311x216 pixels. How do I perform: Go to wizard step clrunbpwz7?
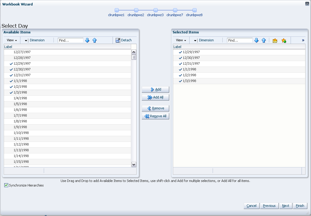pyautogui.click(x=175, y=10)
